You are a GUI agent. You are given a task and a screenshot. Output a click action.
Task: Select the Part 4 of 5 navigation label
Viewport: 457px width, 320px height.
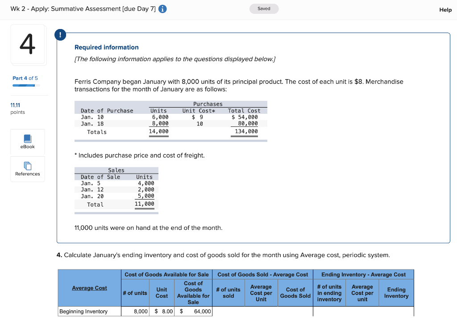point(25,78)
